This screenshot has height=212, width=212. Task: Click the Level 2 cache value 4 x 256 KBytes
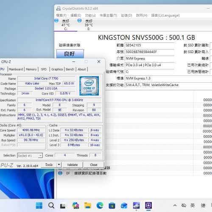pos(74,140)
